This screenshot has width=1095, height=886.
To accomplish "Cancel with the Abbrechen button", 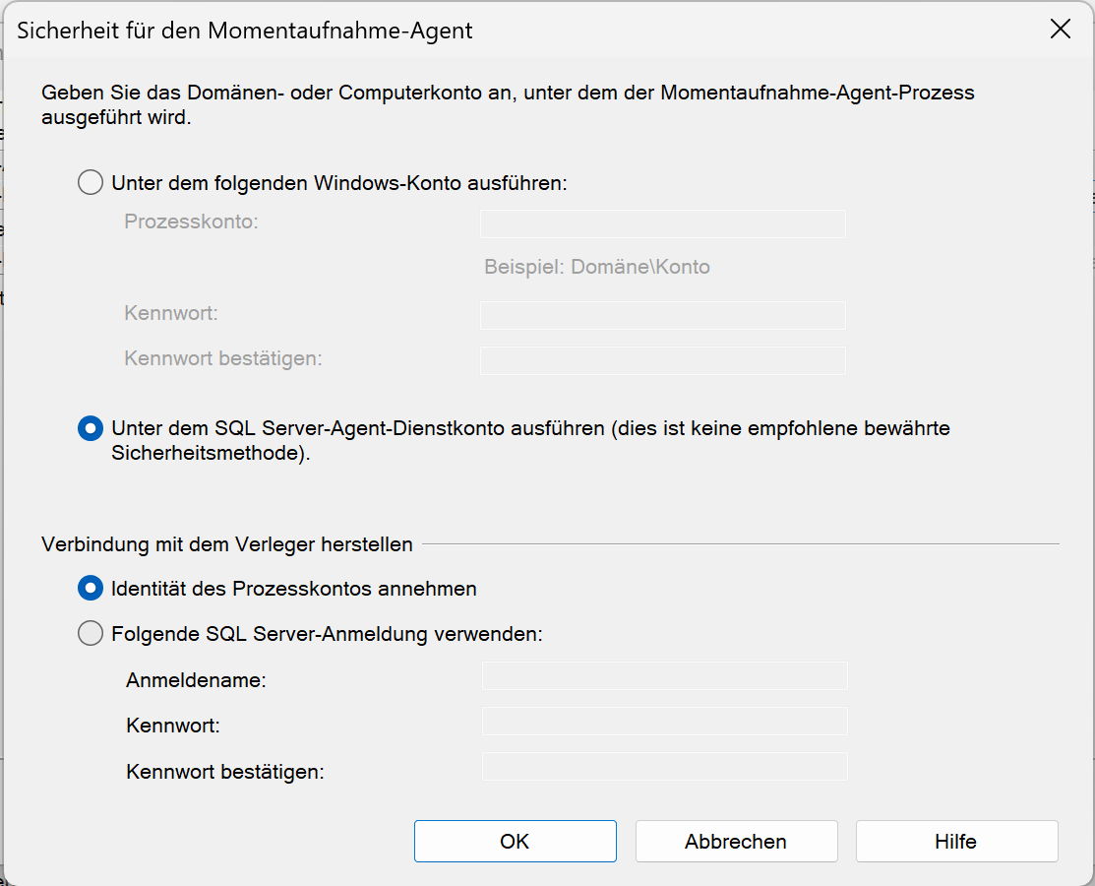I will (x=736, y=842).
